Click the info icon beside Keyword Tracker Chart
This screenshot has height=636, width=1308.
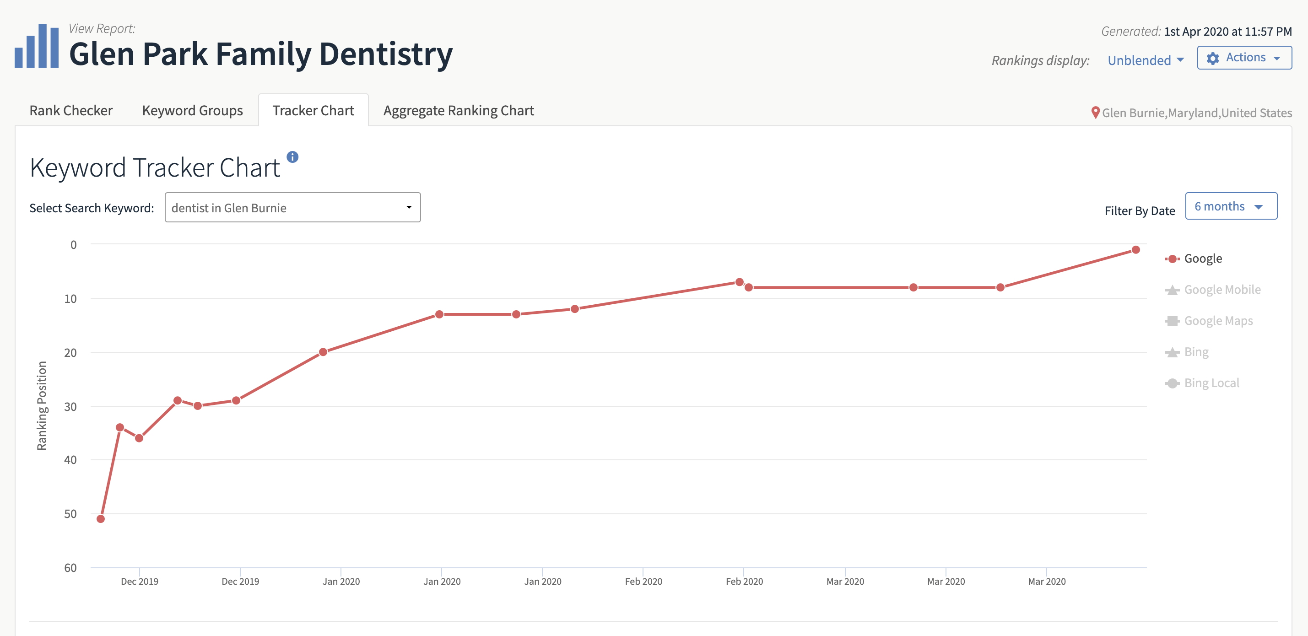pos(292,157)
